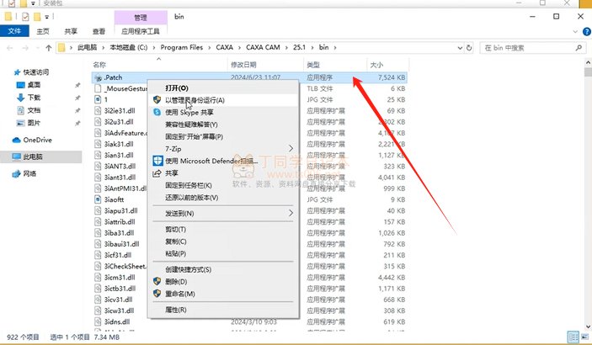Open 文档 in the navigation pane
The width and height of the screenshot is (592, 345).
pos(34,110)
